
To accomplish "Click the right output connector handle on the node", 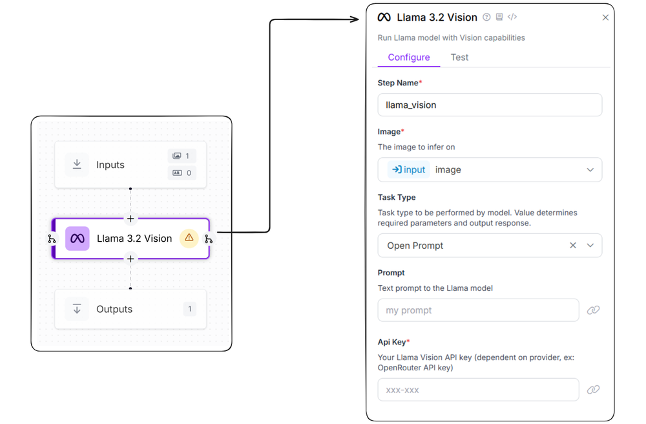I will tap(210, 238).
